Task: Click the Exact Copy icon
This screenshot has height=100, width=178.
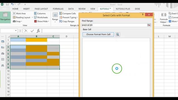Action: [170, 13]
